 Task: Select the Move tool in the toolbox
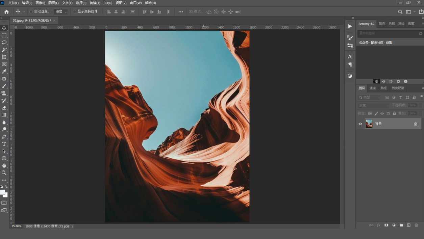tap(4, 28)
